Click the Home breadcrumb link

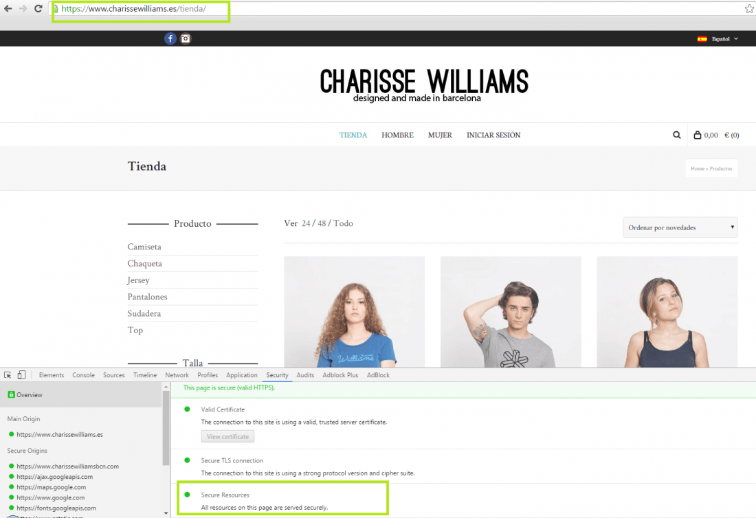(x=697, y=168)
